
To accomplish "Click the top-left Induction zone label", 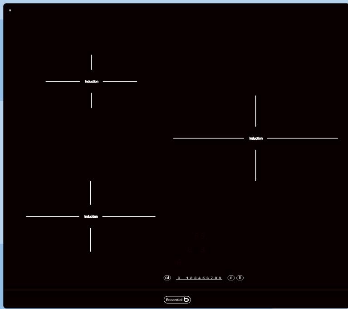I will point(92,82).
